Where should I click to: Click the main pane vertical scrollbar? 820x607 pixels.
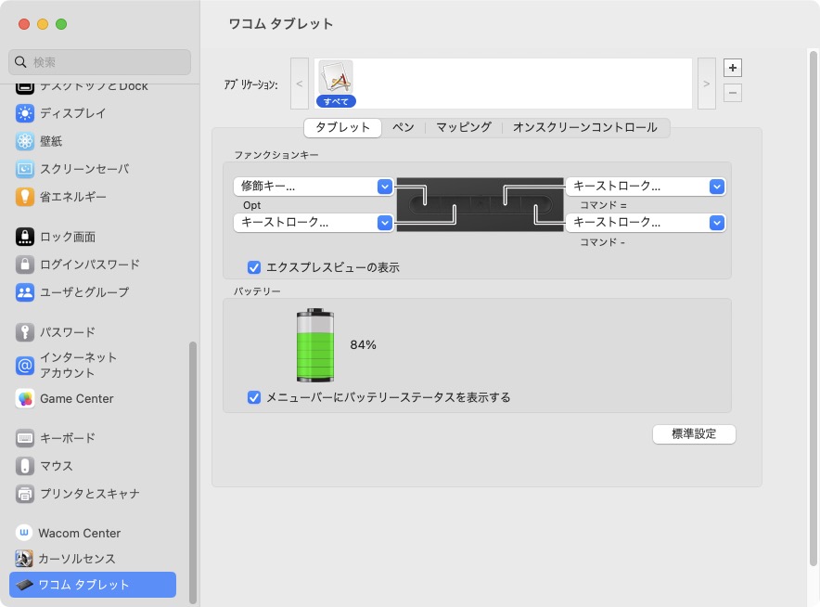coord(813,308)
